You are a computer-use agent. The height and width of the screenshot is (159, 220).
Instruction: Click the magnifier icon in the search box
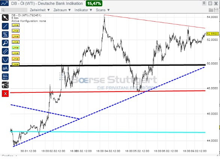3,10
